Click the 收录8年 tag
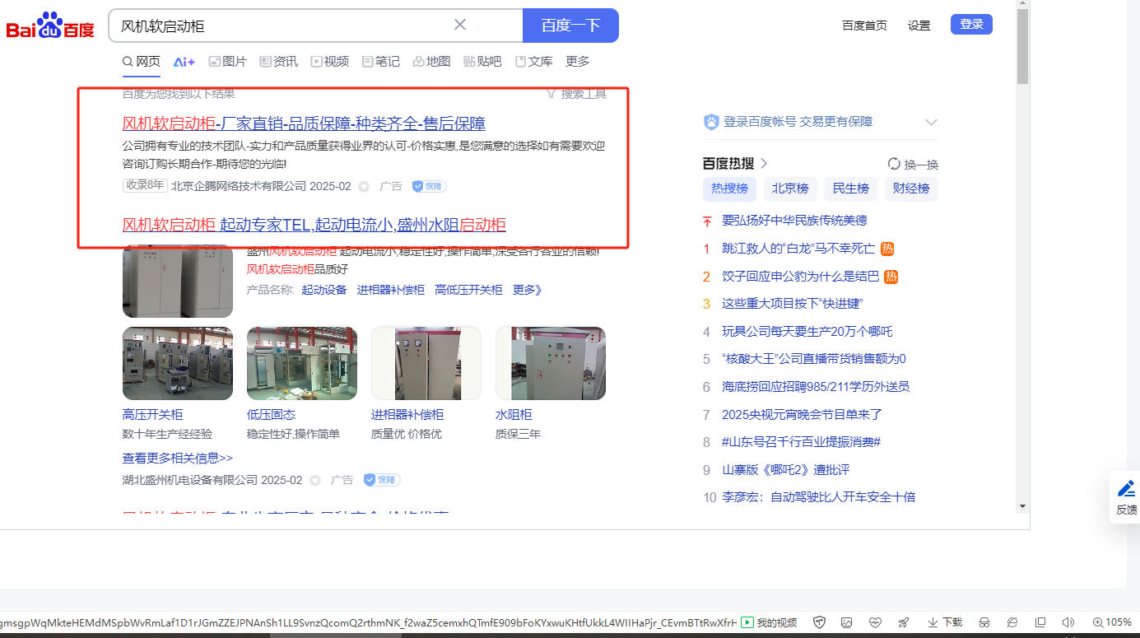This screenshot has width=1140, height=638. click(145, 186)
